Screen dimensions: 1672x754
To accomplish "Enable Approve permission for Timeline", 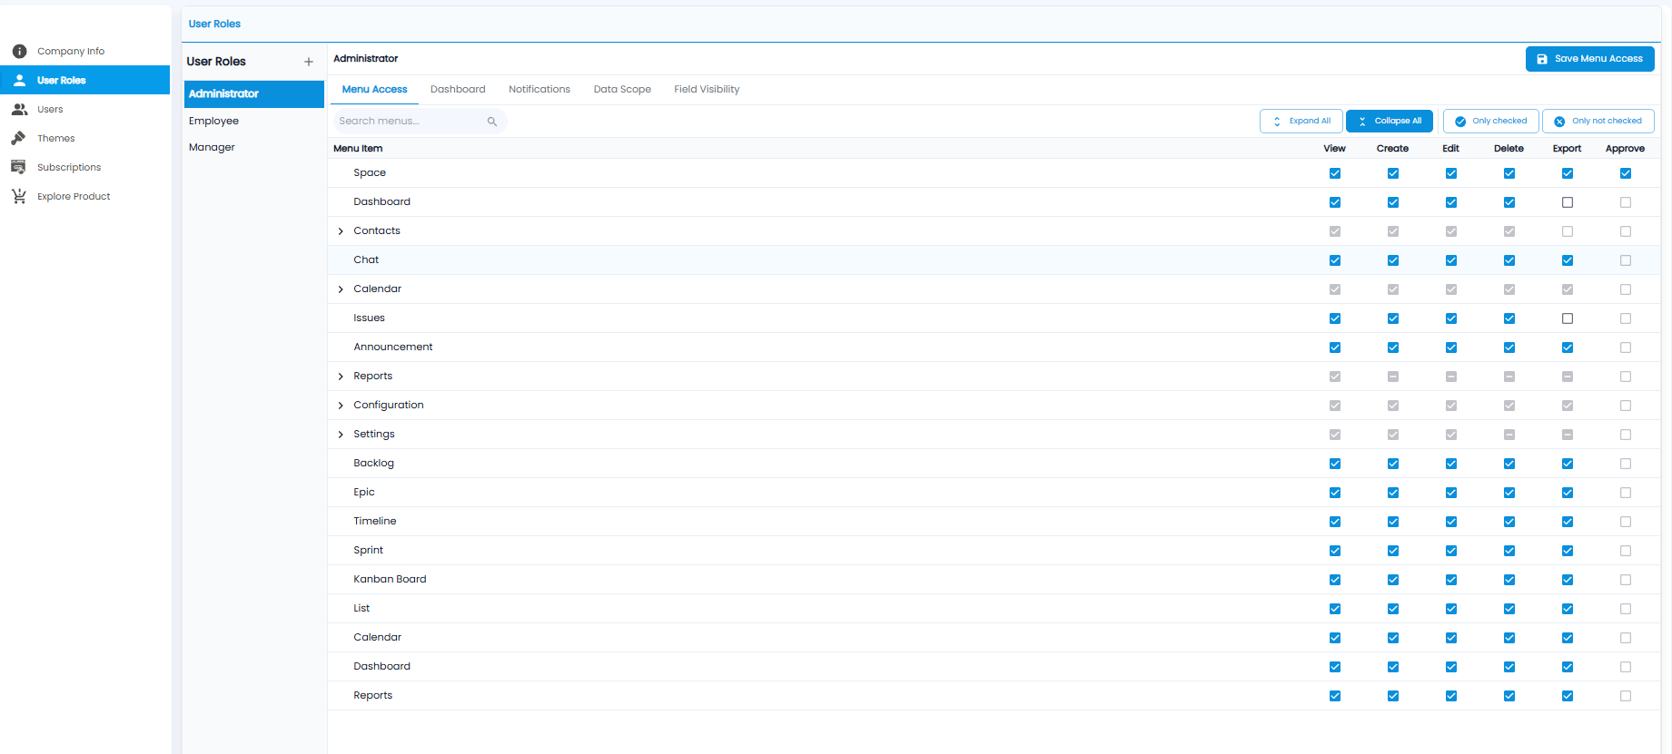I will [x=1626, y=522].
